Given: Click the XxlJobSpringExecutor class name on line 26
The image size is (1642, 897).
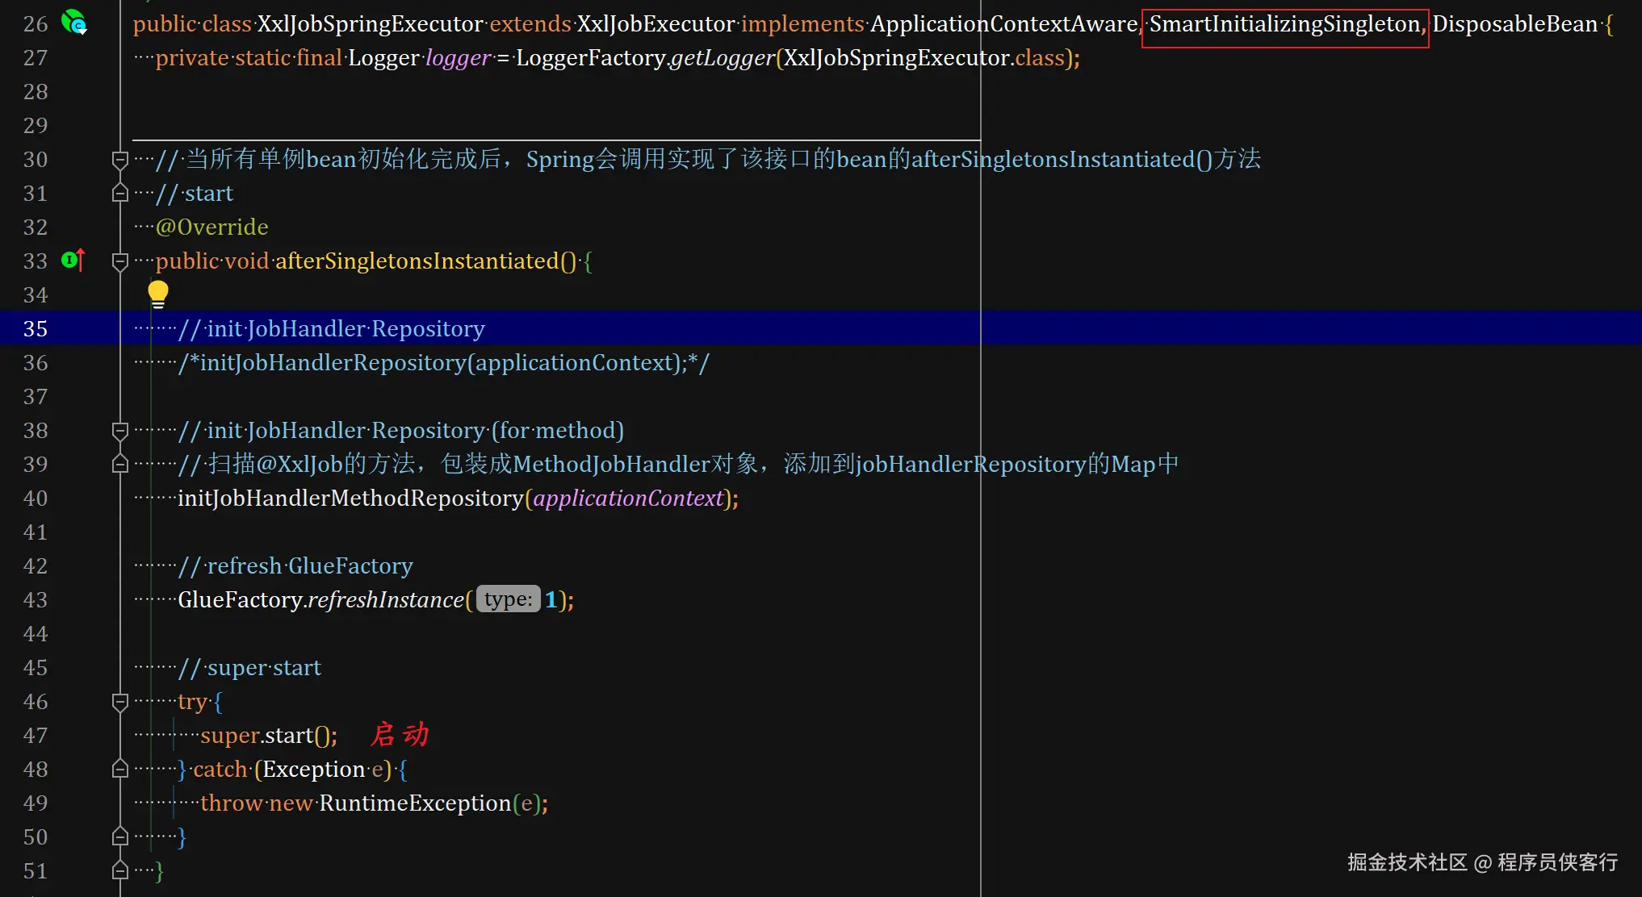Looking at the screenshot, I should coord(371,24).
